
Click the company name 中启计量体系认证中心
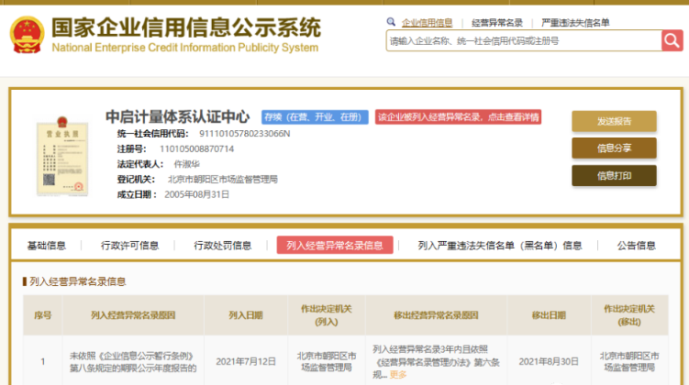(177, 116)
